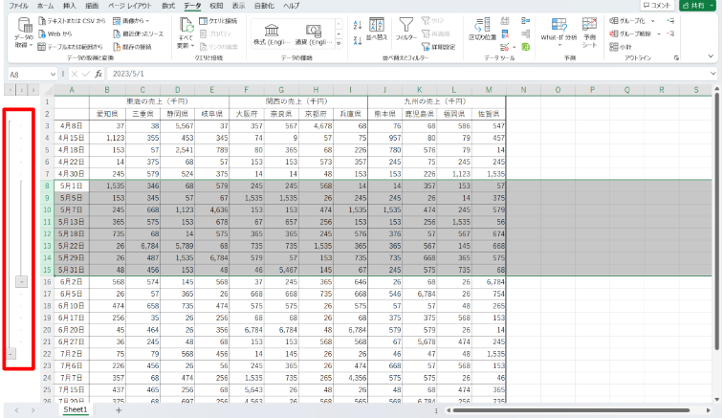Open the Data Validation dropdown arrow
The height and width of the screenshot is (418, 723).
point(514,47)
